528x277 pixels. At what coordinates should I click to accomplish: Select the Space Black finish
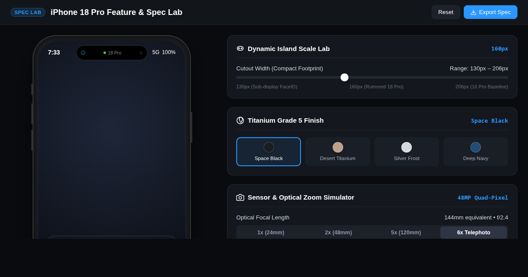point(268,152)
